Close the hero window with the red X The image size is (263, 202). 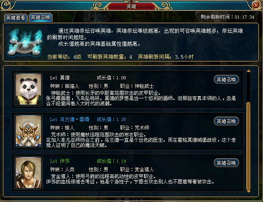[256, 5]
